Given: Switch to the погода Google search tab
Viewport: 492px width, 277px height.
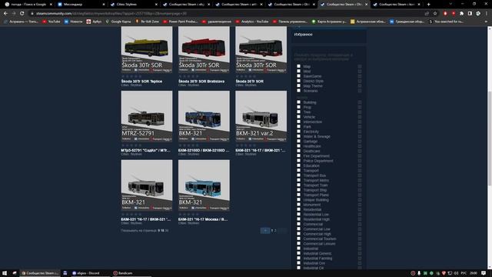Looking at the screenshot, I should point(28,5).
